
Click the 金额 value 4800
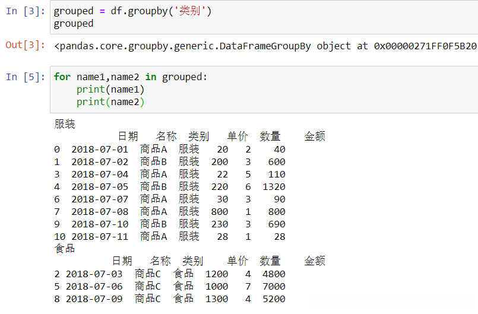(274, 274)
